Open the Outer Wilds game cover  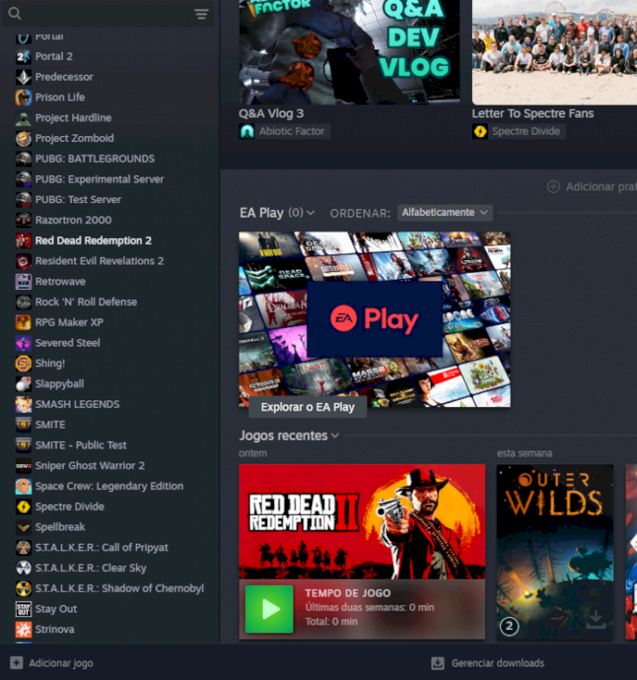pos(555,552)
